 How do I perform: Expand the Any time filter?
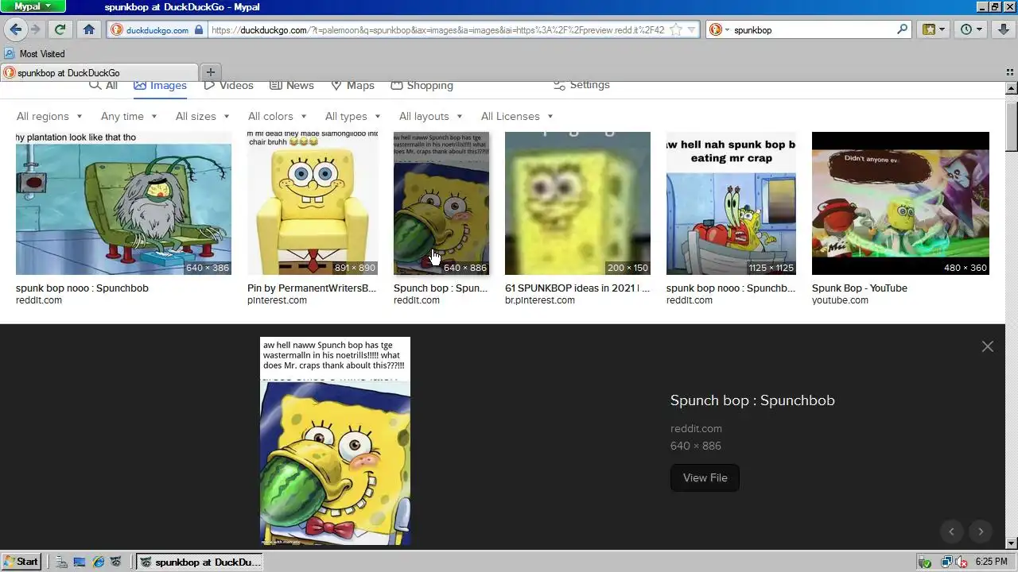click(x=129, y=116)
